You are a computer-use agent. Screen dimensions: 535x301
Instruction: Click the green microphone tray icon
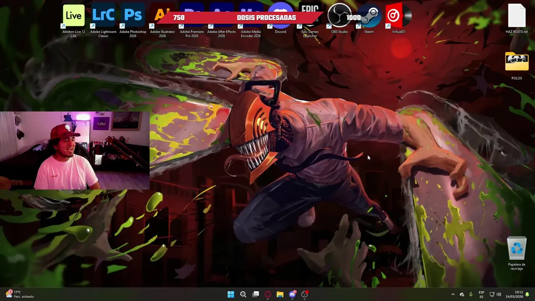tap(471, 294)
